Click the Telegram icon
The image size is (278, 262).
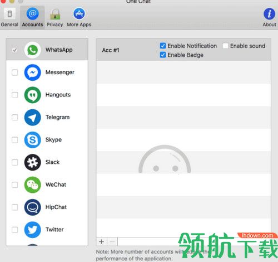click(x=33, y=118)
